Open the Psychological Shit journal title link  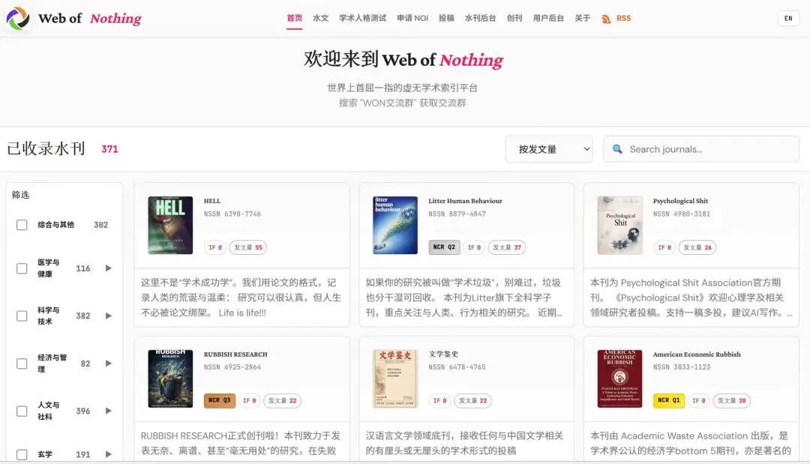click(680, 201)
